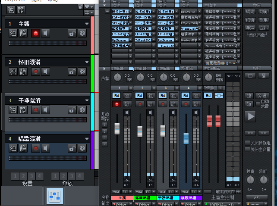Lock track 3 干净混淆
The width and height of the screenshot is (277, 206).
coord(72,110)
